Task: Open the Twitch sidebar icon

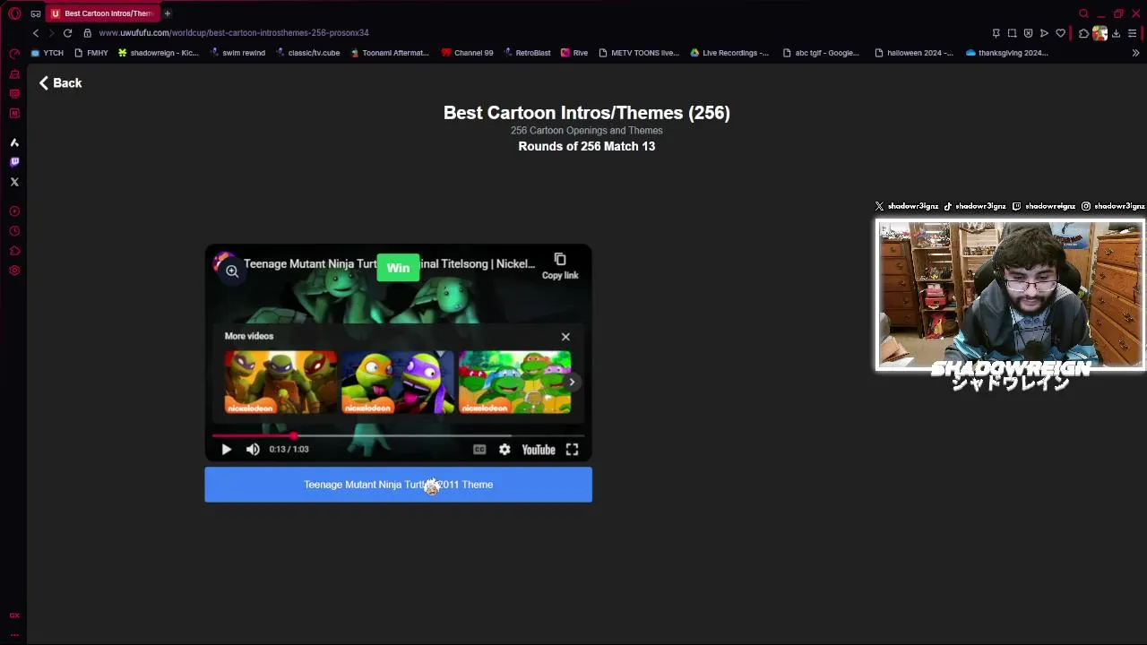Action: (x=14, y=162)
